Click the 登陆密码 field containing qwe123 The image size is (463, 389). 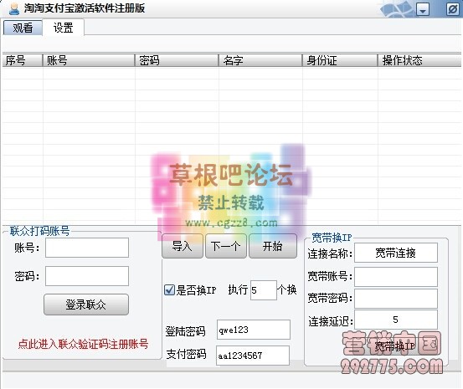tap(254, 330)
